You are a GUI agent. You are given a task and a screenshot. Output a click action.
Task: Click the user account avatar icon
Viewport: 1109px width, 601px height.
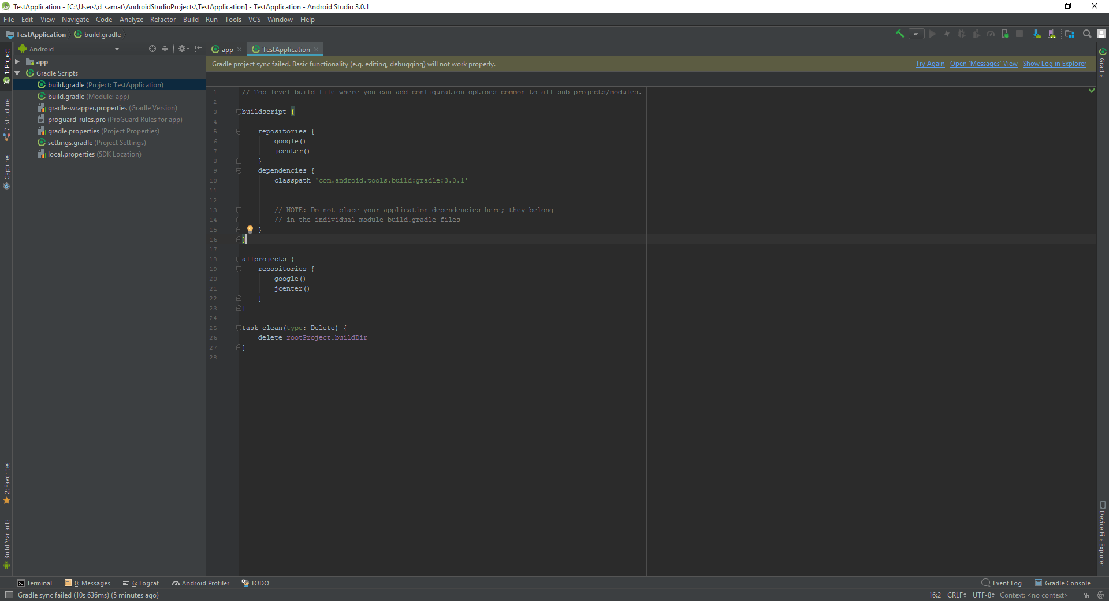tap(1101, 34)
